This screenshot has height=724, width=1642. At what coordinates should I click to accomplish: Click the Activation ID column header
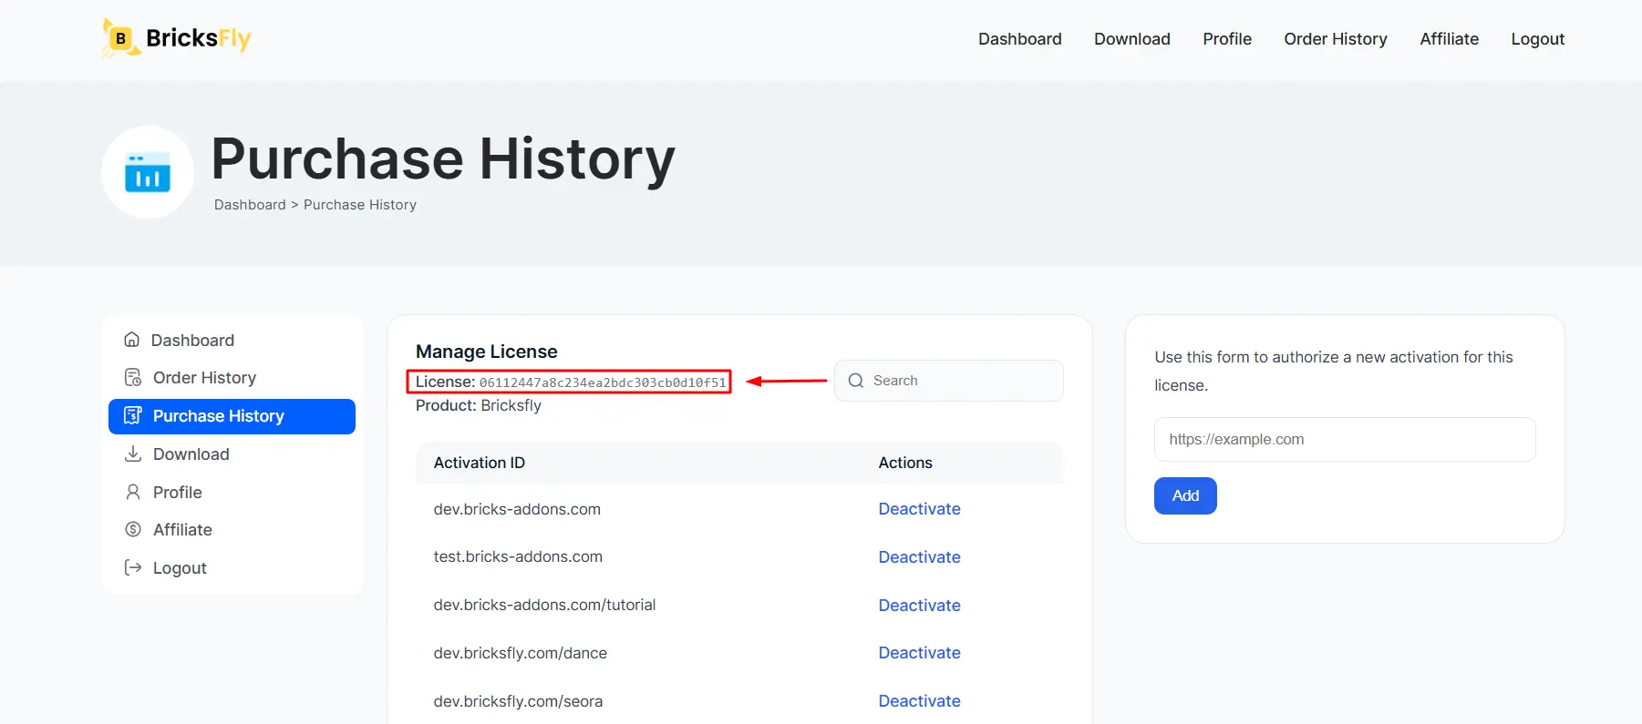click(480, 463)
